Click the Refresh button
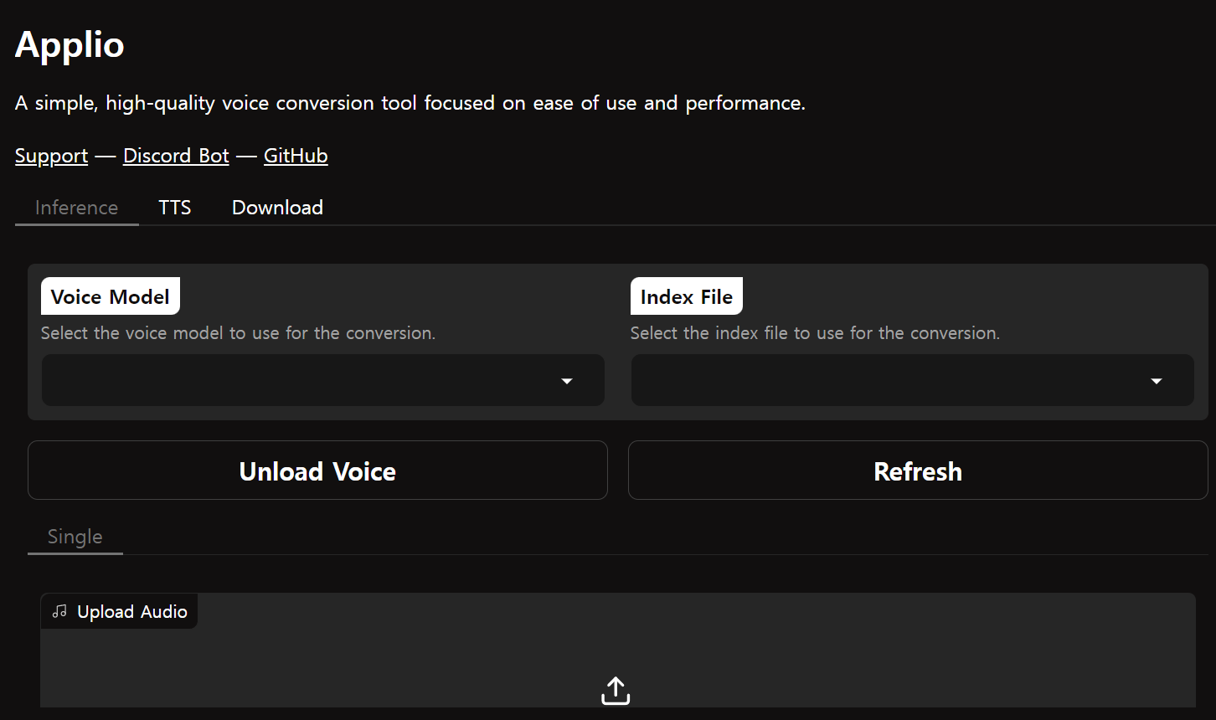Image resolution: width=1216 pixels, height=720 pixels. (918, 471)
